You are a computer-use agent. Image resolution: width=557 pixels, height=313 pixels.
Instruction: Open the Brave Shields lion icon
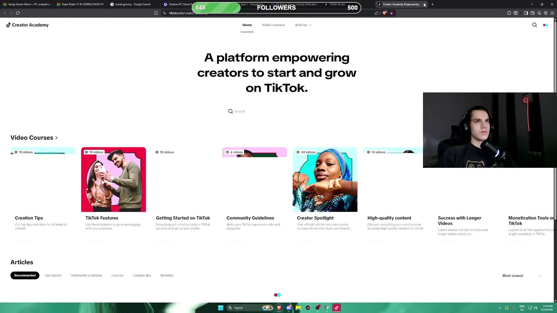pyautogui.click(x=384, y=13)
